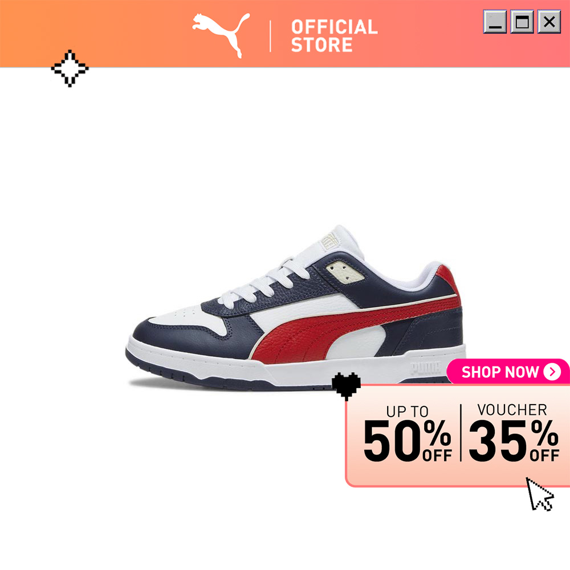Click the UP TO 50% OFF offer

407,433
